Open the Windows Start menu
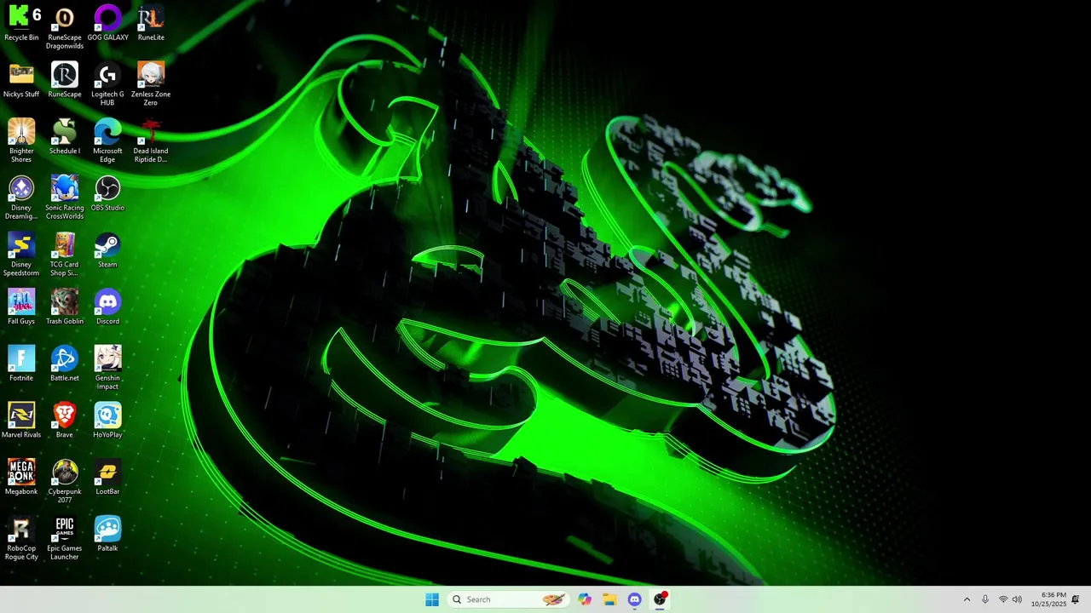 tap(432, 599)
